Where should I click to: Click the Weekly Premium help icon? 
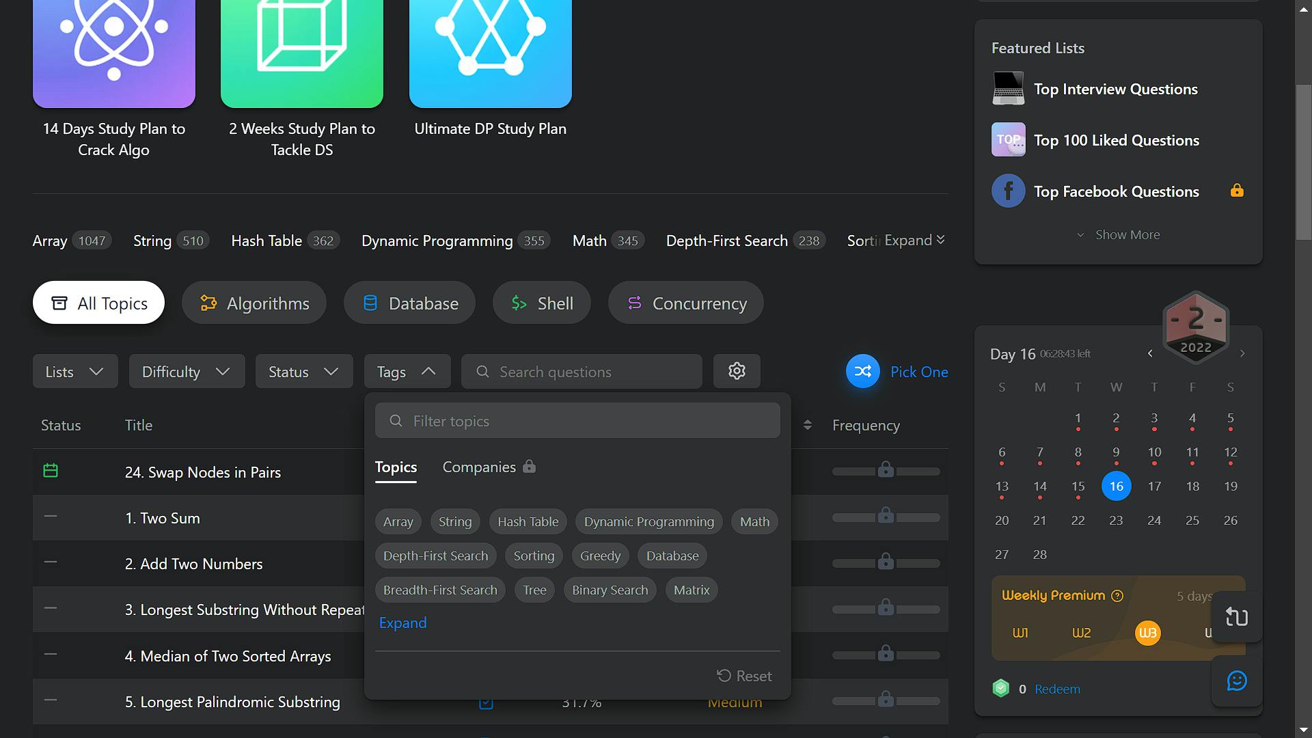(1117, 596)
